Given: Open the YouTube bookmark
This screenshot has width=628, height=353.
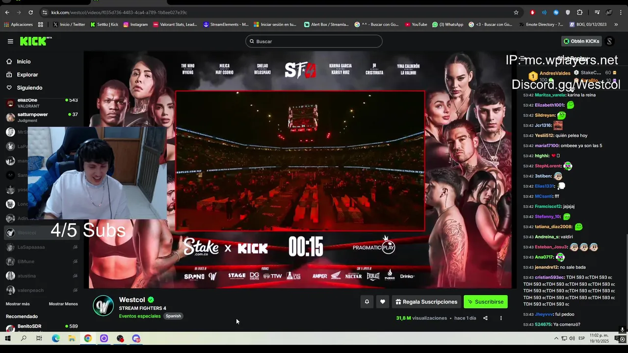Looking at the screenshot, I should pyautogui.click(x=416, y=25).
